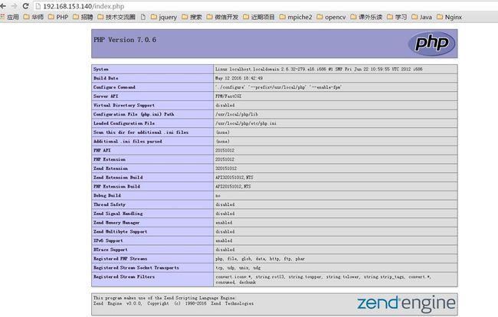Open the Nginx bookmark folder
Screen dimensions: 498x317
point(449,17)
